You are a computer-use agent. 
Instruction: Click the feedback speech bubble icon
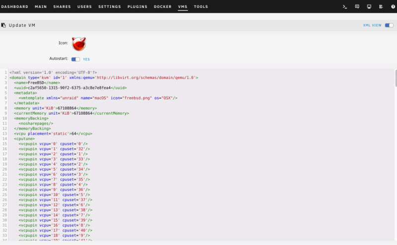pyautogui.click(x=357, y=6)
